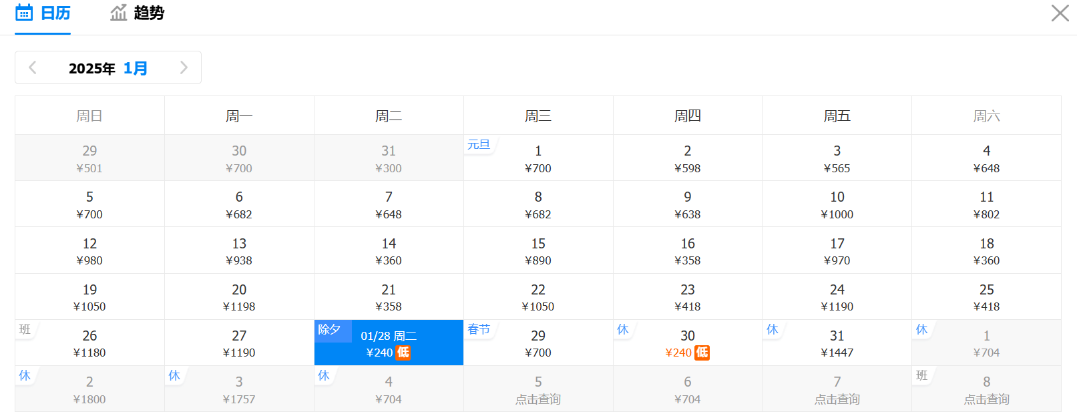The image size is (1077, 418).
Task: Select December 30 priced ¥700
Action: 239,158
